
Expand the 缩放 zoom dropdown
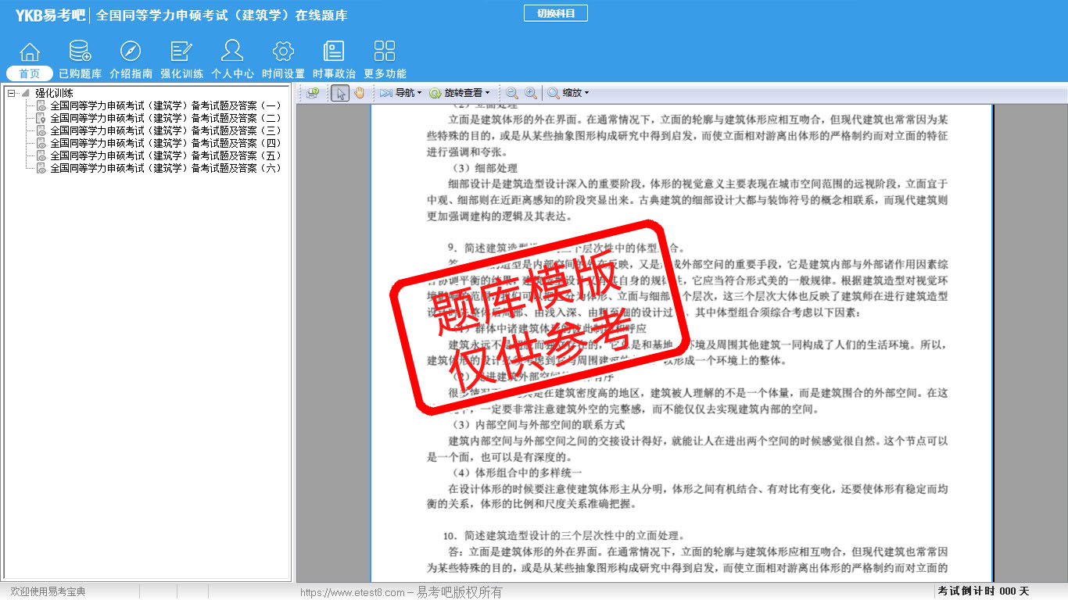pyautogui.click(x=568, y=93)
